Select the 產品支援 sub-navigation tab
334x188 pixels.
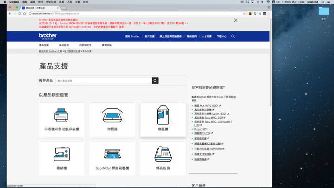[x=44, y=45]
